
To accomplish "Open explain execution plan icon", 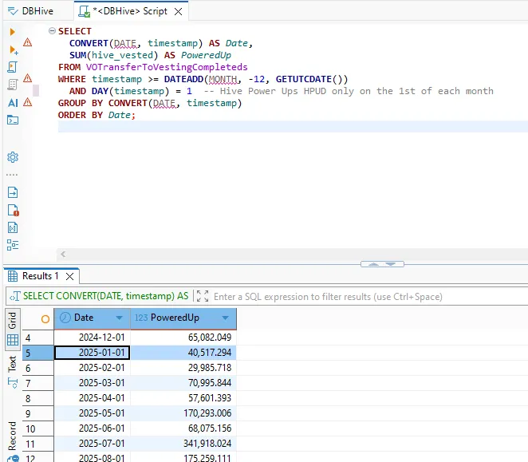I will click(13, 85).
